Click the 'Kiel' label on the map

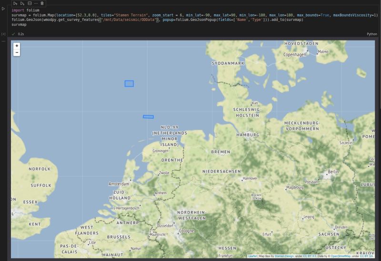coord(255,103)
